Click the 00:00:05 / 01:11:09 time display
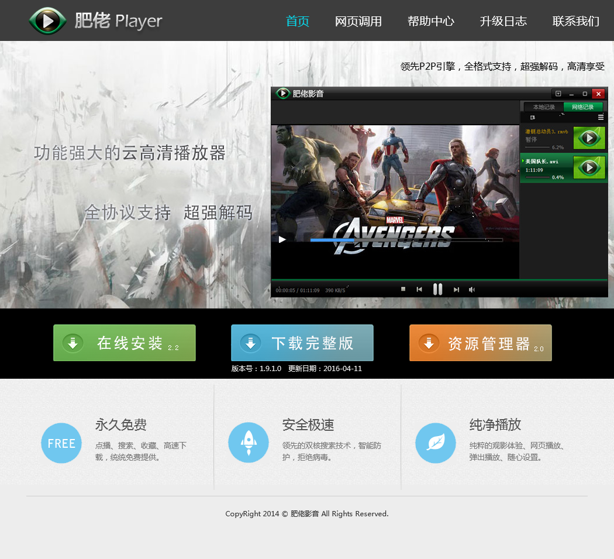 pyautogui.click(x=297, y=290)
